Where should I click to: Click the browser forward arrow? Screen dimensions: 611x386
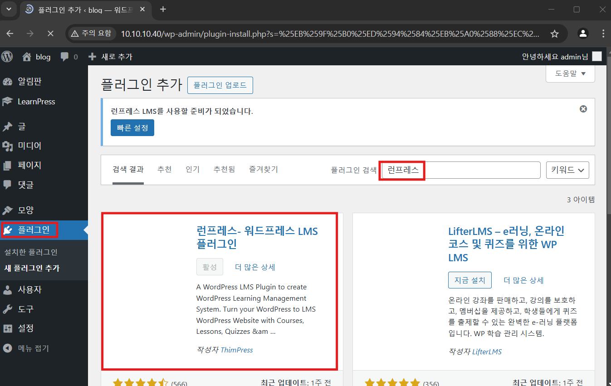[x=30, y=34]
